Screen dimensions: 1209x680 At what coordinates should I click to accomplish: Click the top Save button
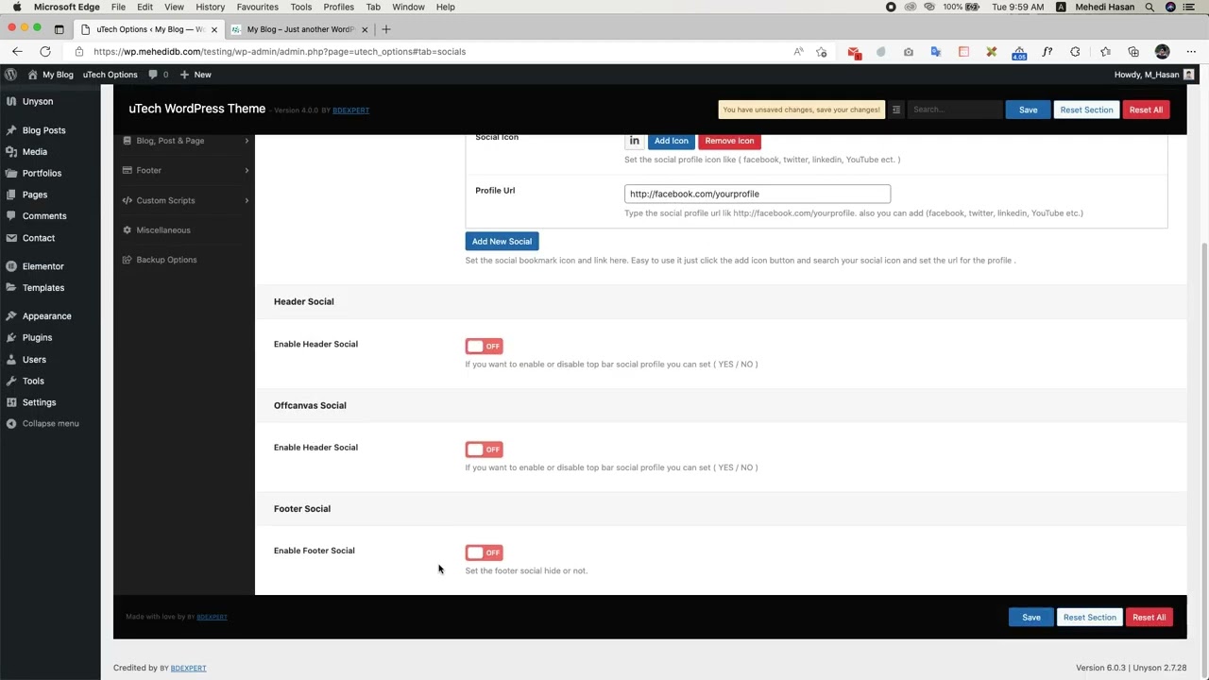[1028, 110]
